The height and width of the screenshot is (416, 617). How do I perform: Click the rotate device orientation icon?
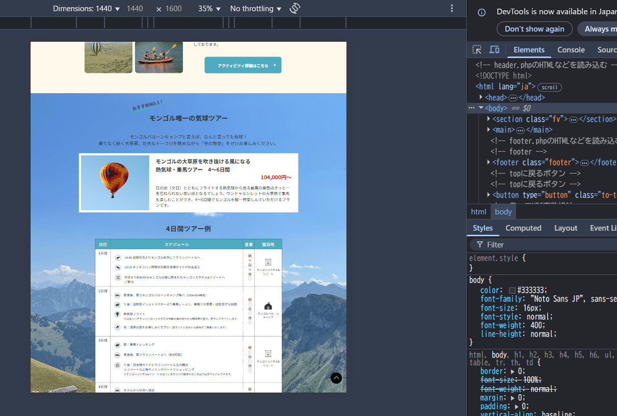(x=294, y=9)
